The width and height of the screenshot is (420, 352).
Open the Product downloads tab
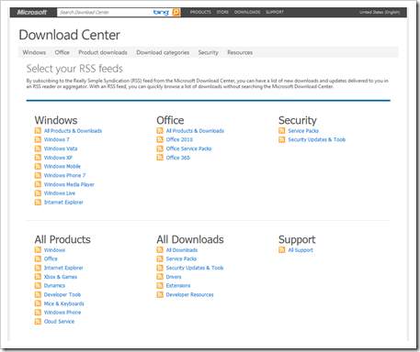pyautogui.click(x=103, y=52)
